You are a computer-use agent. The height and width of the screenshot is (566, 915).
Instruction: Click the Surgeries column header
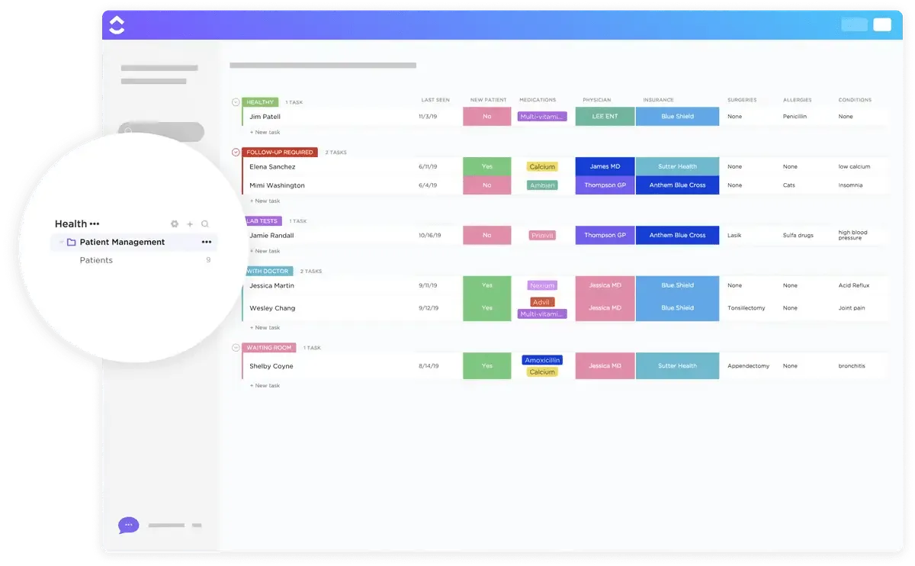(x=742, y=100)
